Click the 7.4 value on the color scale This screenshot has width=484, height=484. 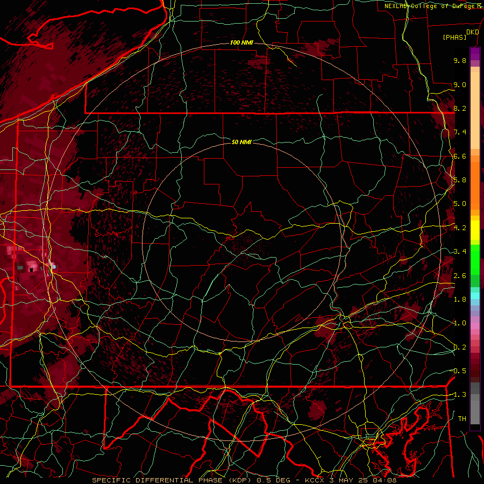pos(460,132)
